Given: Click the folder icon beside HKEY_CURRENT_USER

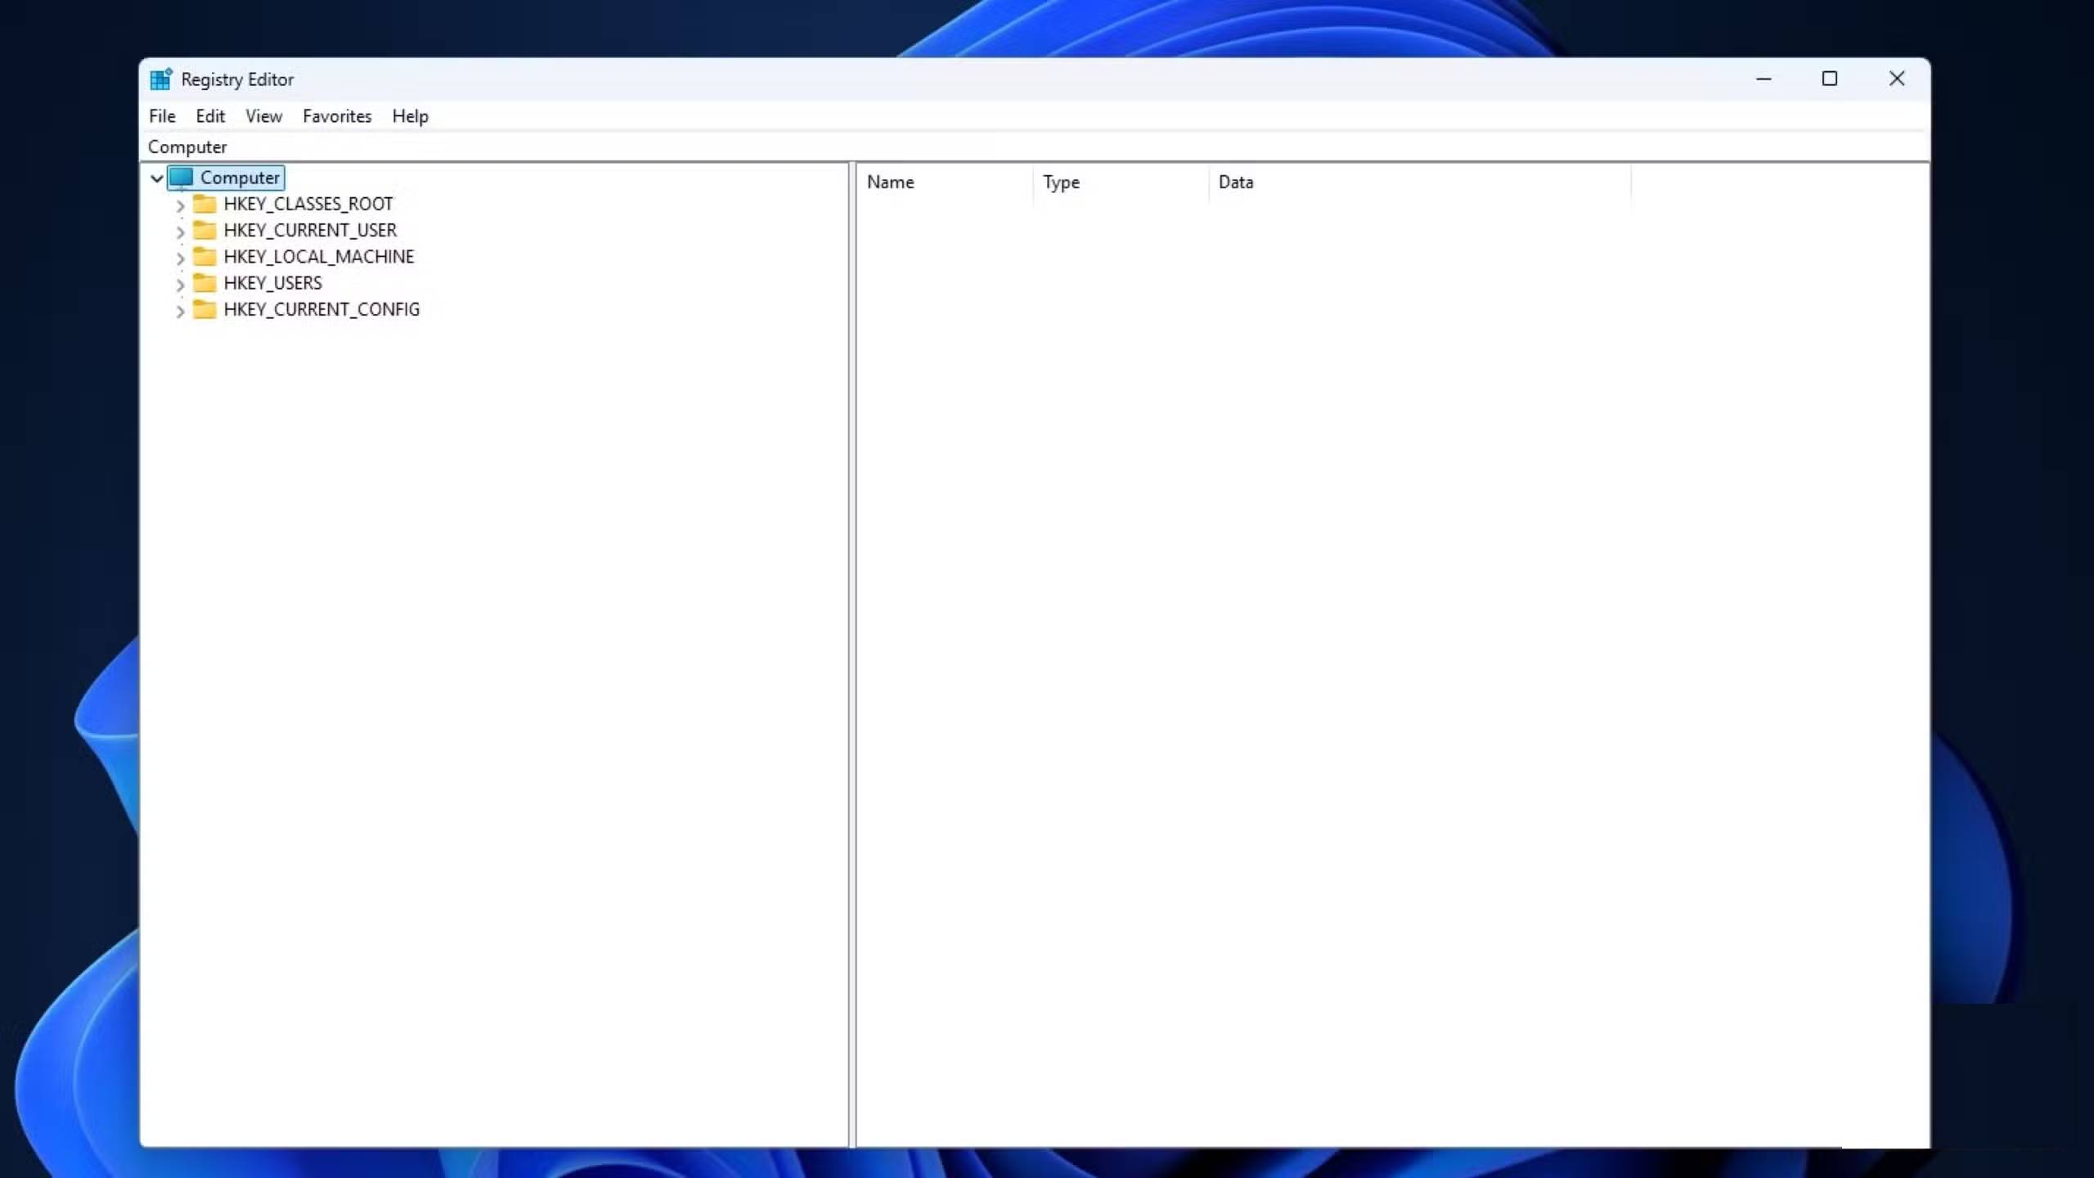Looking at the screenshot, I should [204, 230].
